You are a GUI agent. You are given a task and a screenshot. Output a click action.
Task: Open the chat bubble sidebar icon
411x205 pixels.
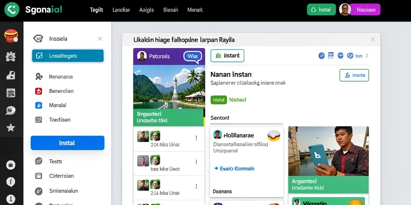[11, 111]
